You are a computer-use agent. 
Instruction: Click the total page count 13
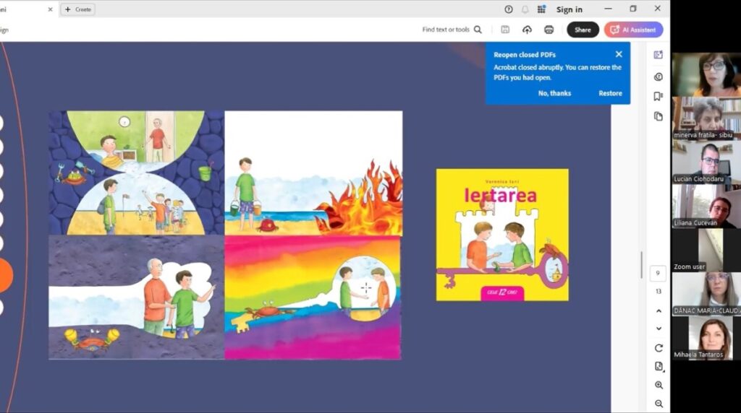coord(659,292)
